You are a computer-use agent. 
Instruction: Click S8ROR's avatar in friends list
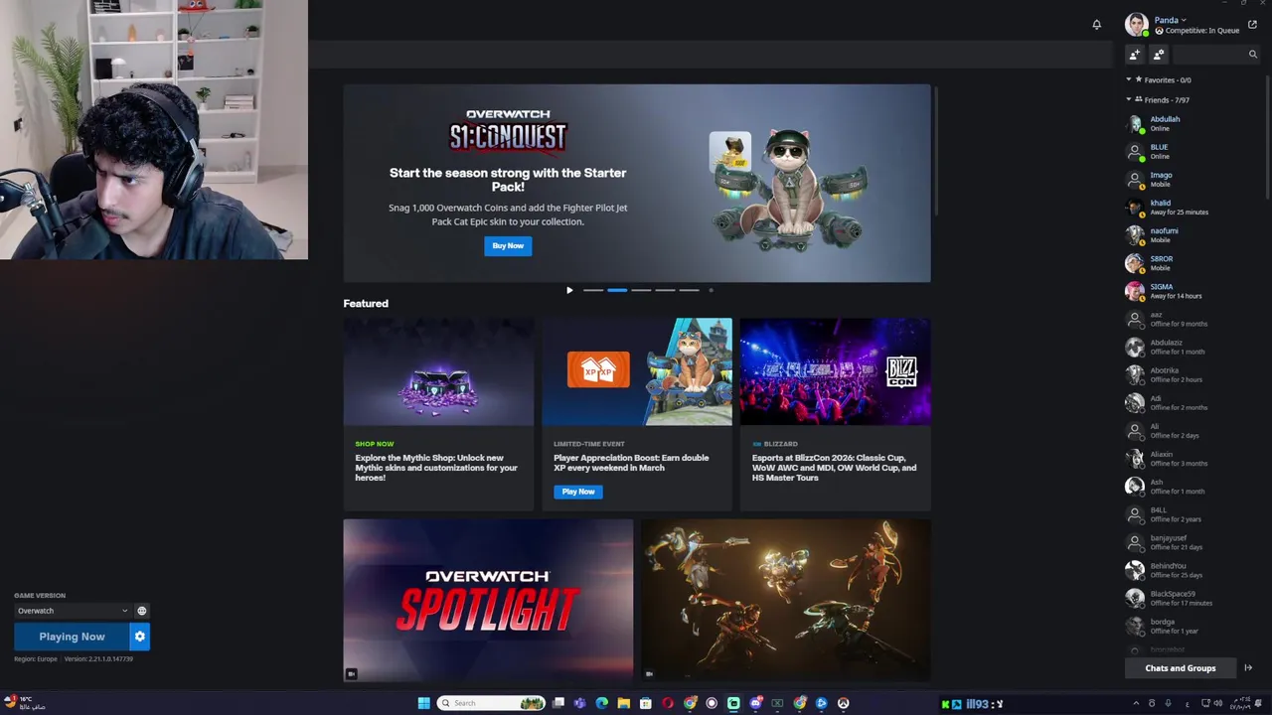click(x=1135, y=263)
